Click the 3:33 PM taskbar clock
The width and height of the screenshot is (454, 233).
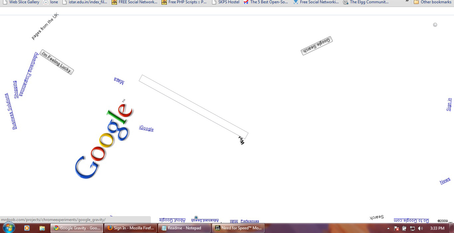[437, 228]
